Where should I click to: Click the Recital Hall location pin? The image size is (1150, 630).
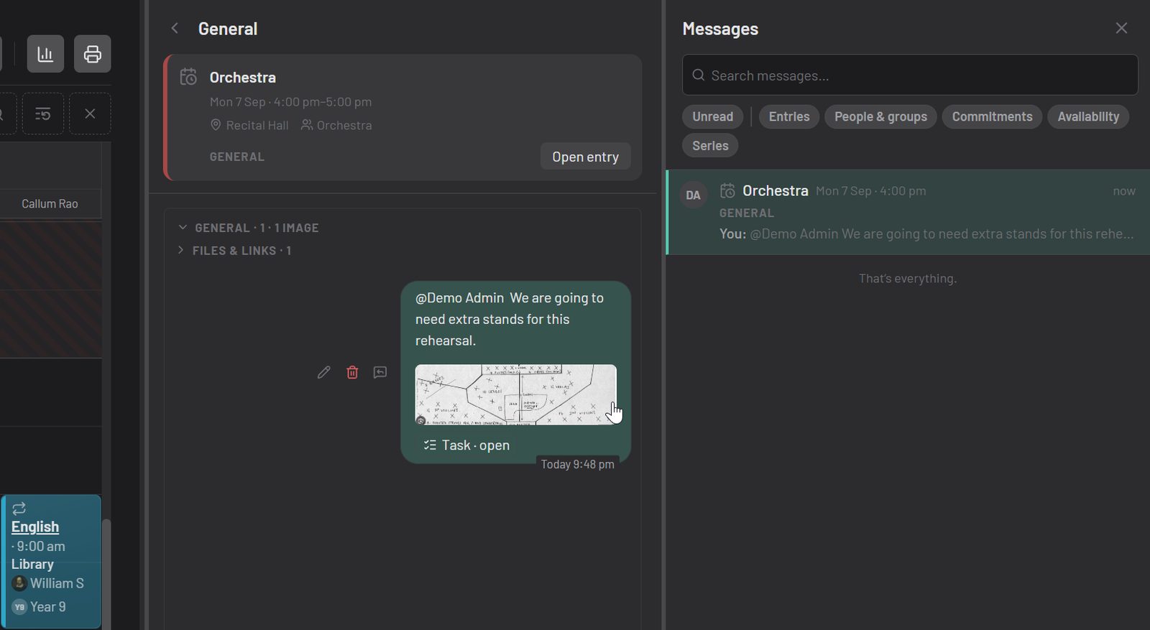[x=216, y=125]
